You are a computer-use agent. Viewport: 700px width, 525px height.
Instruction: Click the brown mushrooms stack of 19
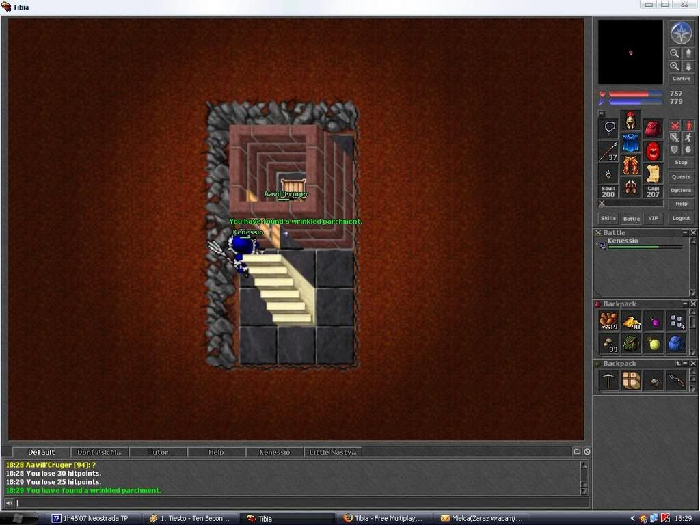coord(608,321)
